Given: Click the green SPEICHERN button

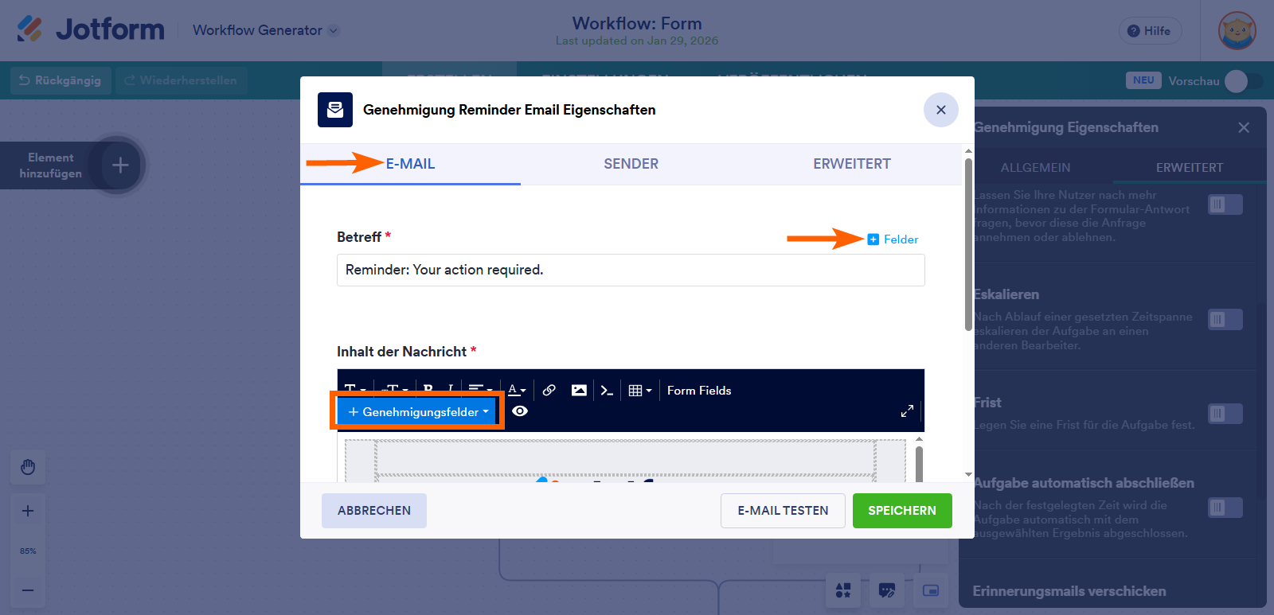Looking at the screenshot, I should click(x=901, y=511).
